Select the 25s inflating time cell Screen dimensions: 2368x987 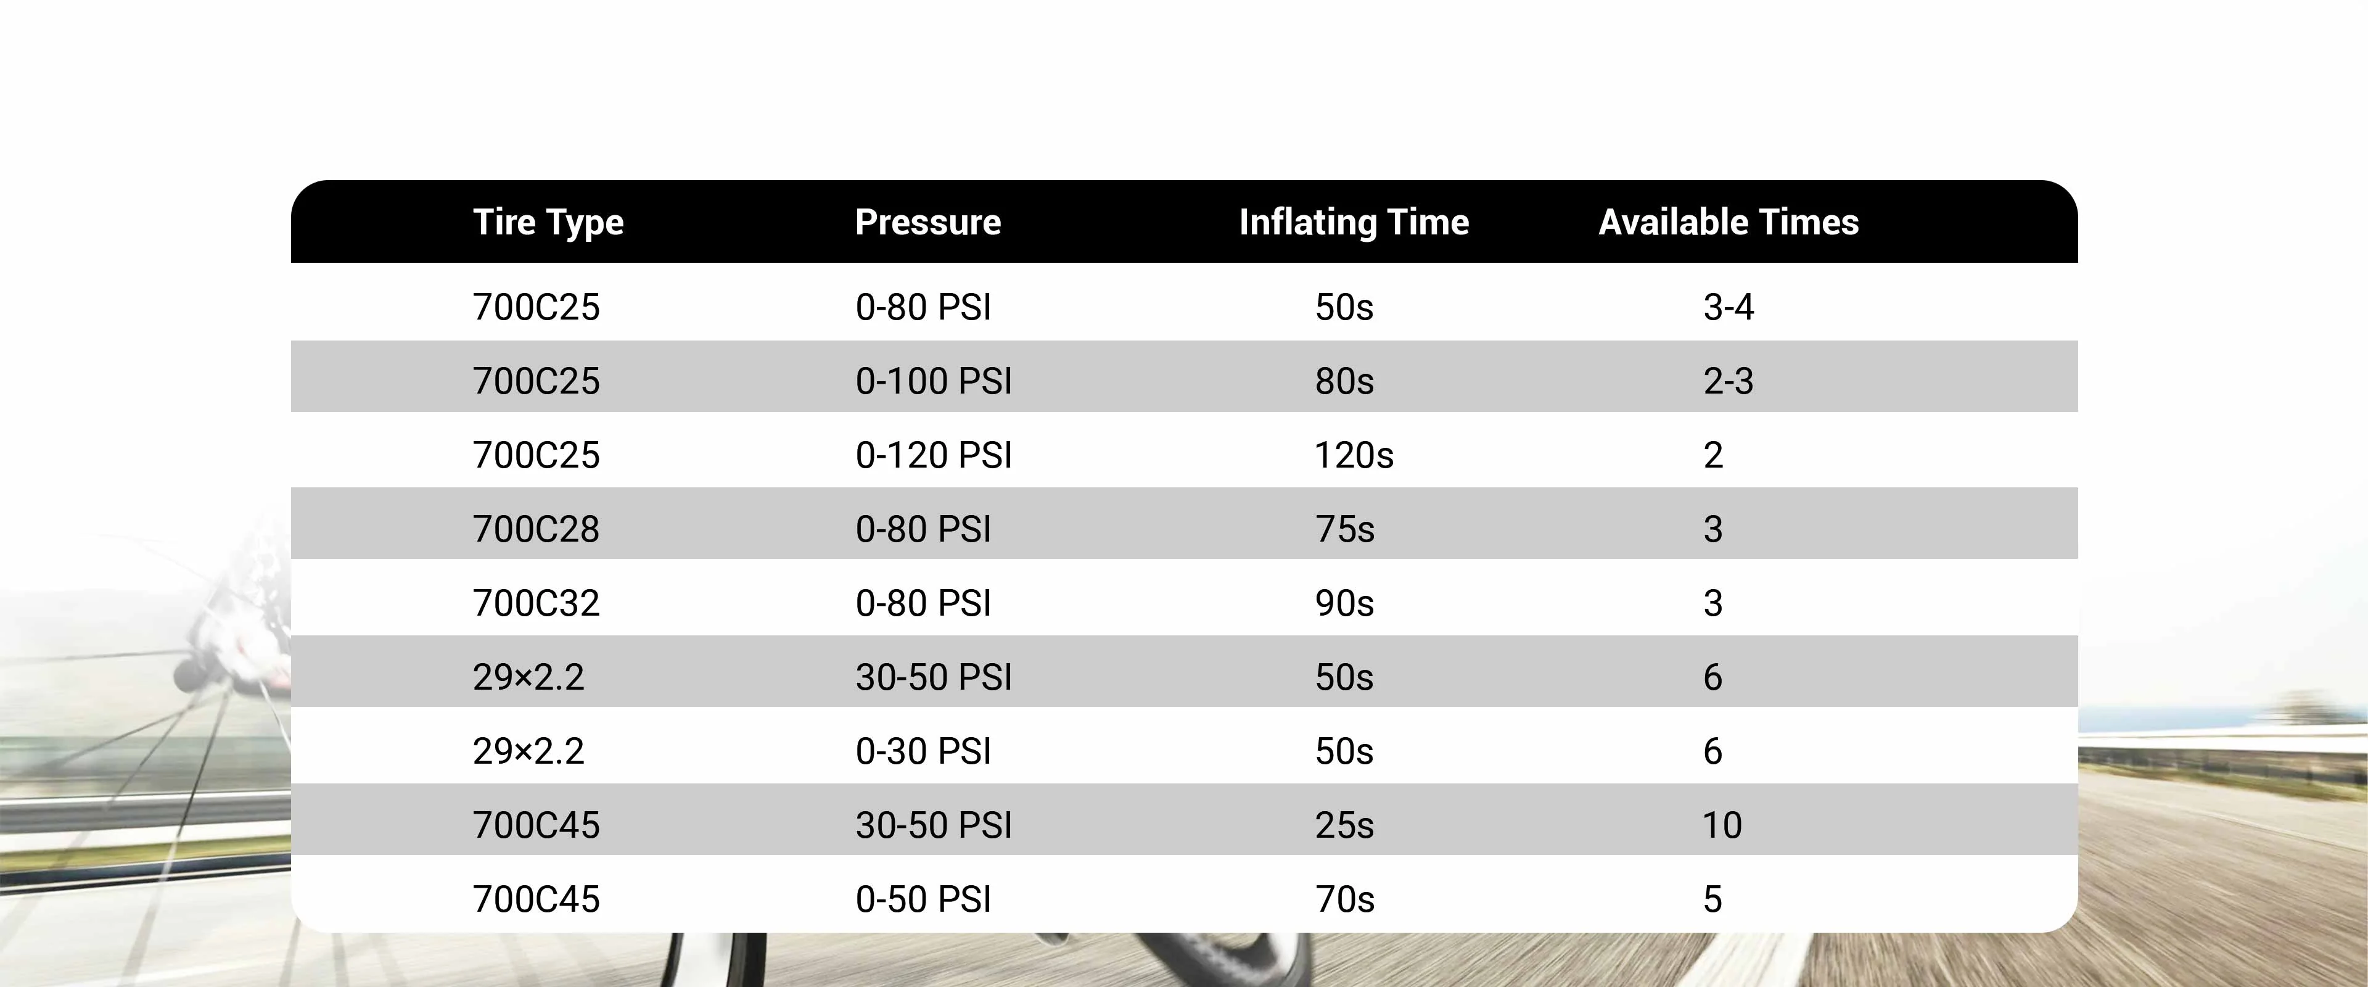1344,825
